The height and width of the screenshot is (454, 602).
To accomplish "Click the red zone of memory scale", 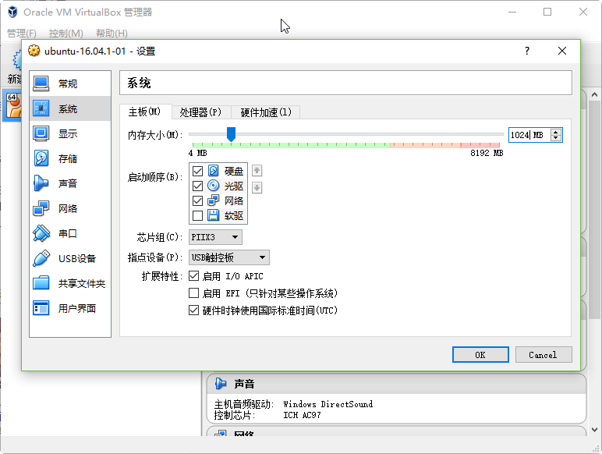I will 480,145.
